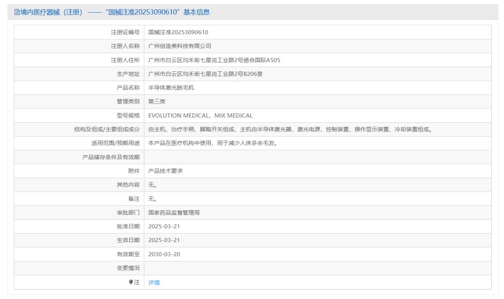This screenshot has width=504, height=299.
Task: Click the lightbulb icon beside 注
Action: coord(131,282)
